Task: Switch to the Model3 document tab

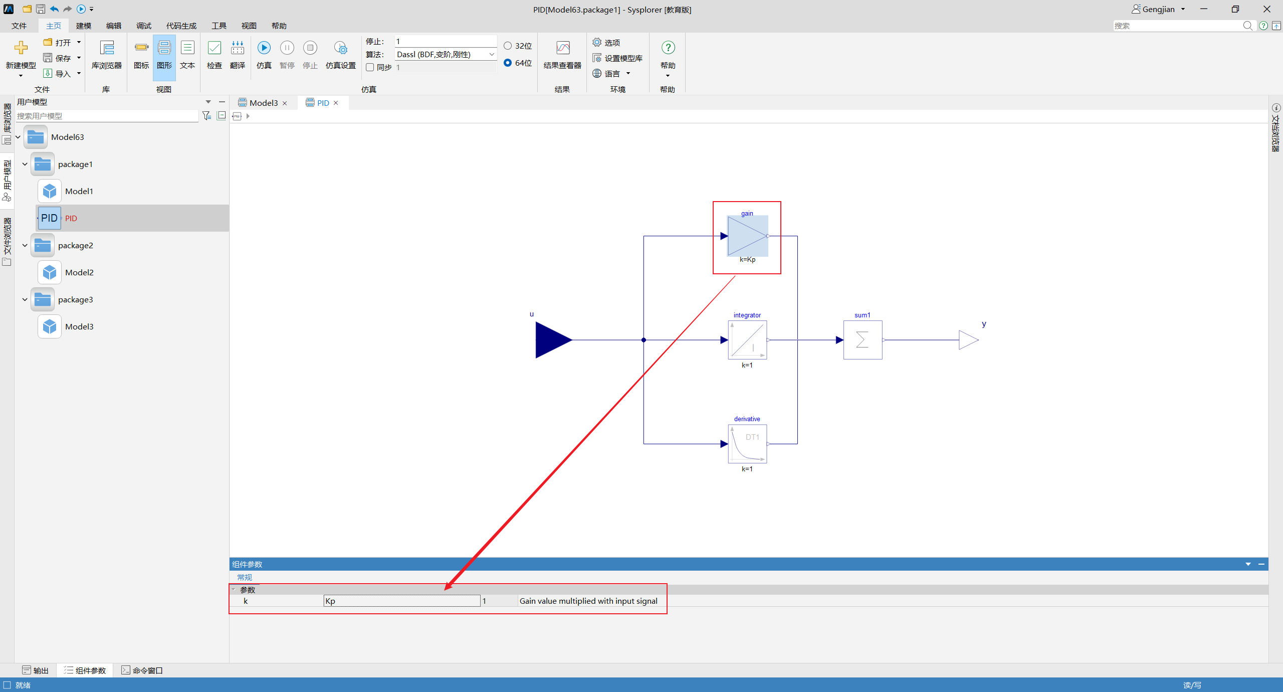Action: click(263, 103)
